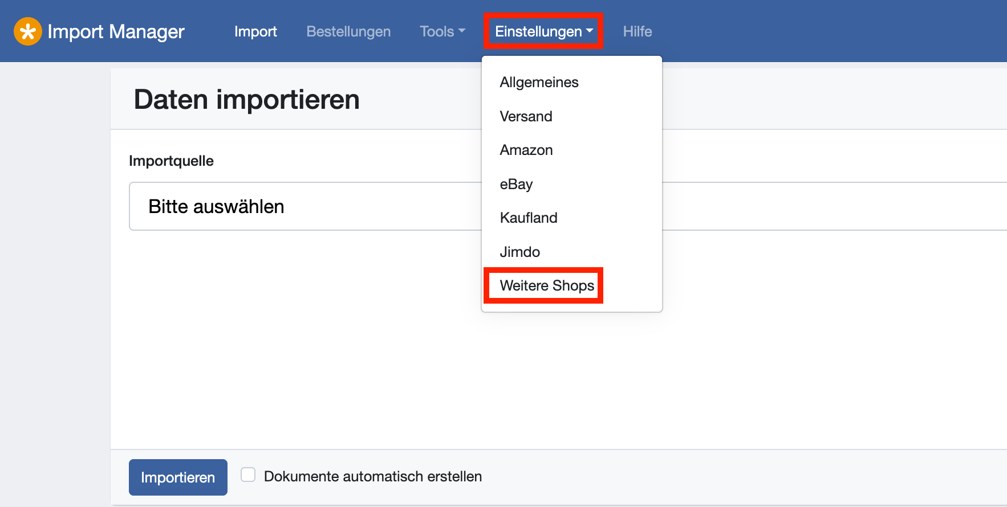
Task: Click the Import Manager brand title
Action: [x=116, y=31]
